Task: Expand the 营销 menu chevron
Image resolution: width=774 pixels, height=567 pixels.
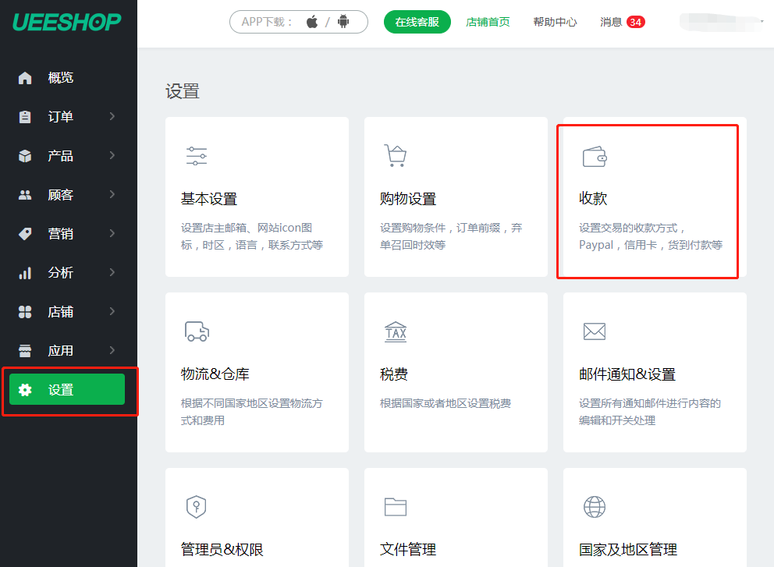Action: tap(112, 233)
